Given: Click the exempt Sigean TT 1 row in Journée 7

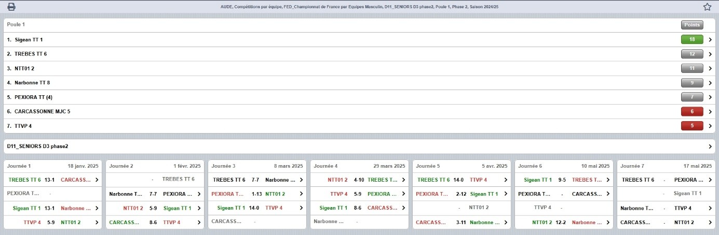Looking at the screenshot, I should [x=667, y=194].
